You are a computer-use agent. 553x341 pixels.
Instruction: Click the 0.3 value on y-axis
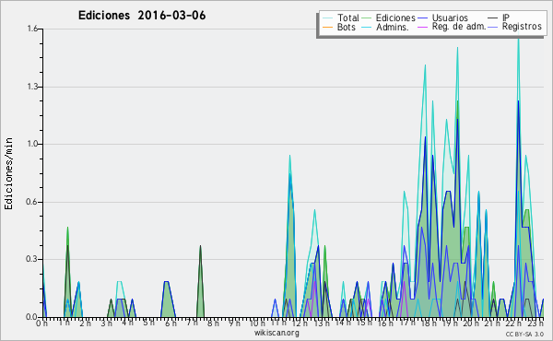32,259
